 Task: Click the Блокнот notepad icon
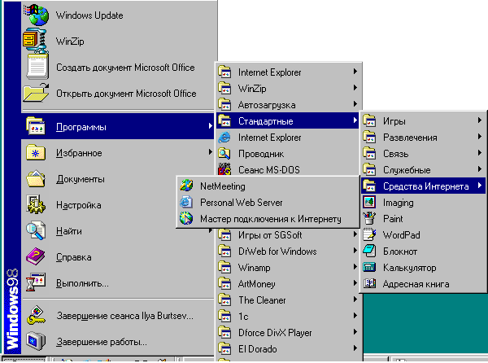tap(370, 251)
